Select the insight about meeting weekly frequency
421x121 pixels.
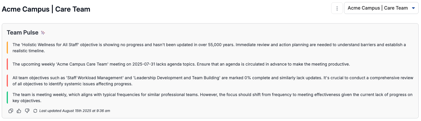pyautogui.click(x=213, y=97)
